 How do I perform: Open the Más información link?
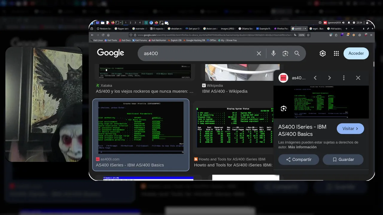tap(302, 147)
